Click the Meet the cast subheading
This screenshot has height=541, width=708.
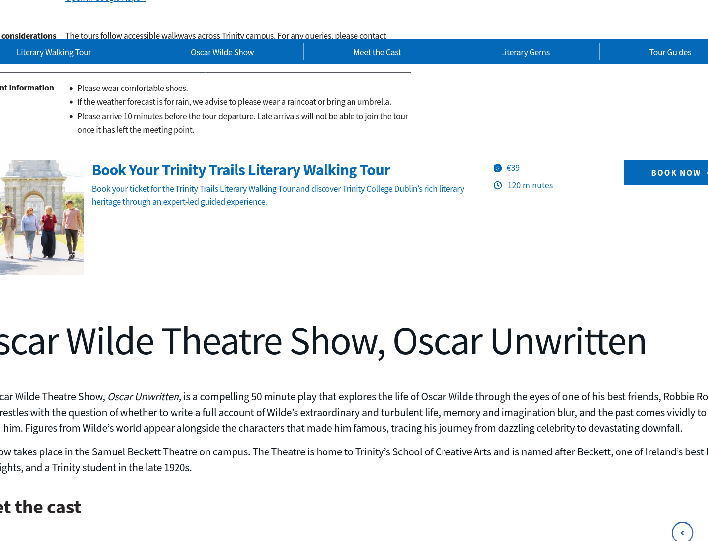(40, 507)
